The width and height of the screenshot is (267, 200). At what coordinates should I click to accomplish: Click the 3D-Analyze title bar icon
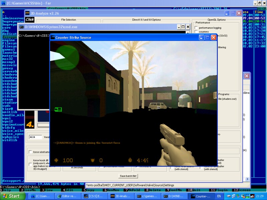tap(27, 13)
